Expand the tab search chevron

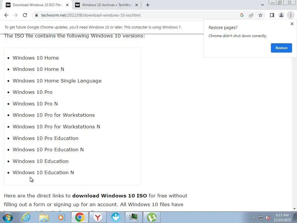(262, 5)
